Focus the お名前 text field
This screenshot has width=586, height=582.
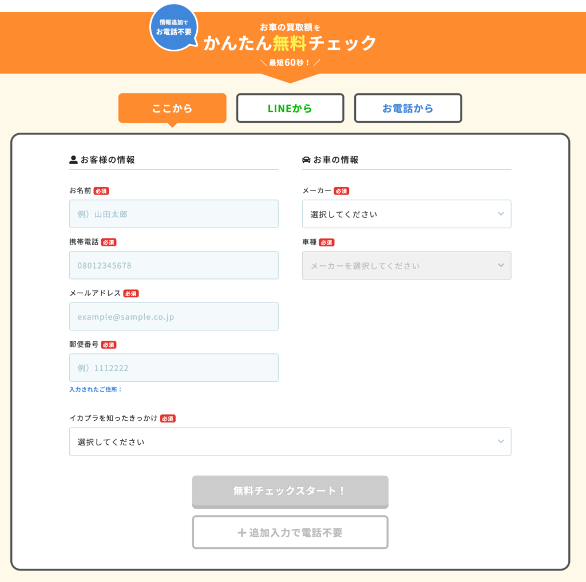(x=174, y=214)
